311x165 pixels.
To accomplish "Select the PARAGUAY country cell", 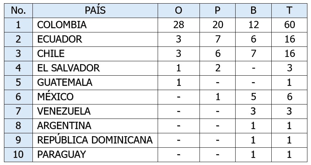I will tap(62, 155).
